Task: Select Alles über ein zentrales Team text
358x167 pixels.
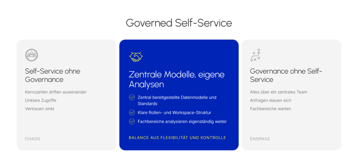Action: (279, 92)
